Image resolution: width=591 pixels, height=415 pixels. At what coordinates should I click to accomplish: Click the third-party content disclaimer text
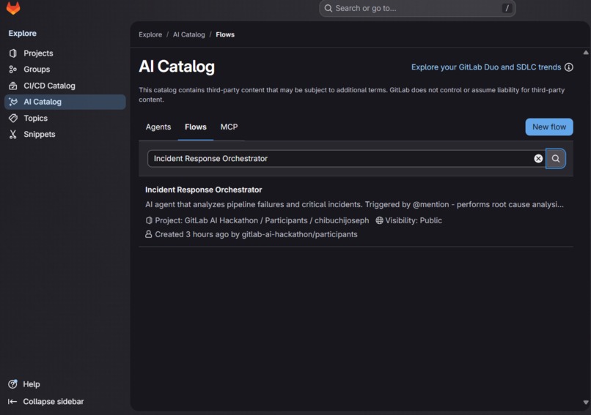(352, 94)
